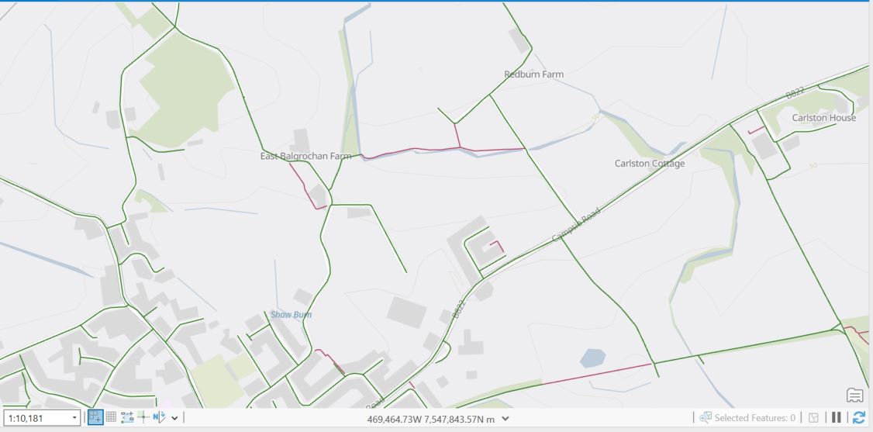873x432 pixels.
Task: Click the Redburn Farm map label
Action: (x=533, y=74)
